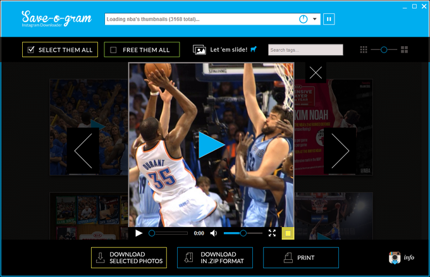This screenshot has width=430, height=277.
Task: Click the Instagram camera icon beside info
Action: [395, 258]
